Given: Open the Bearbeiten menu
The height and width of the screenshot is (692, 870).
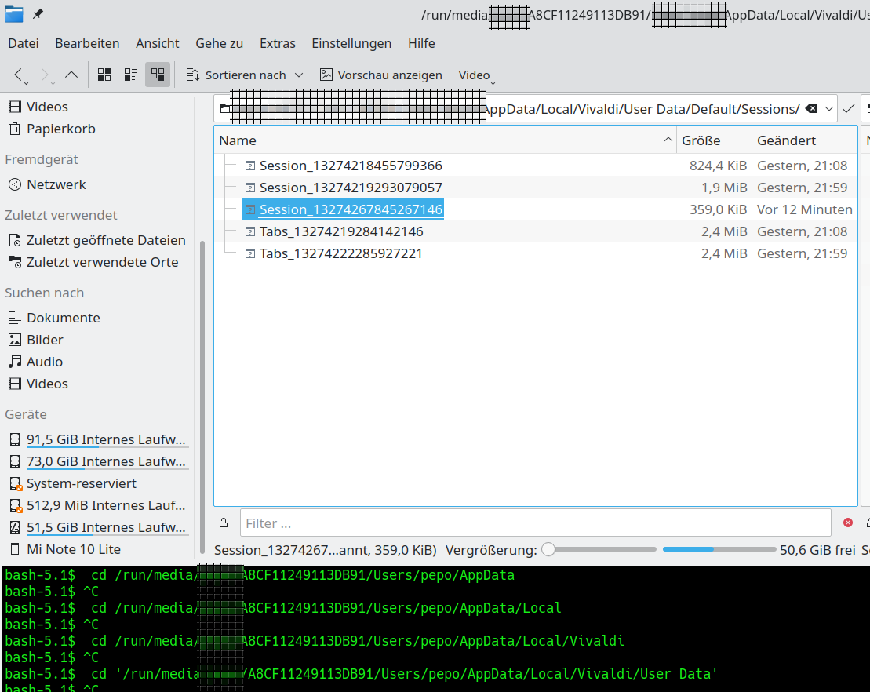Looking at the screenshot, I should coord(87,43).
